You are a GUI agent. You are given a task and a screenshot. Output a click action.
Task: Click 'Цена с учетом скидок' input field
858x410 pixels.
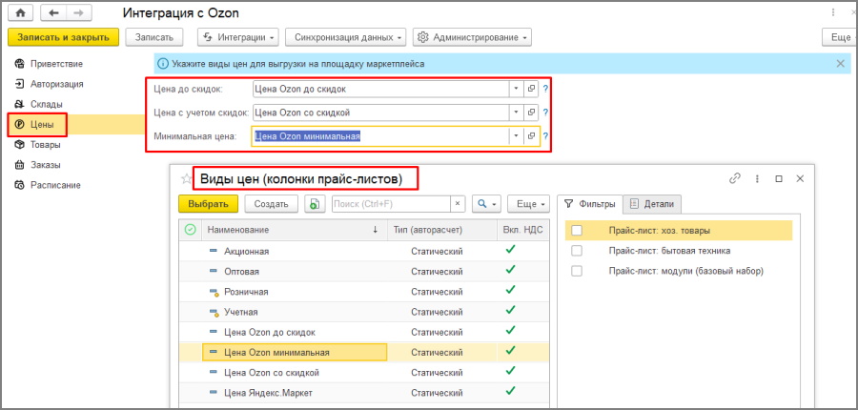[x=380, y=113]
